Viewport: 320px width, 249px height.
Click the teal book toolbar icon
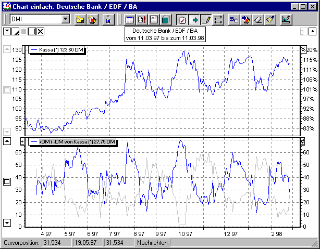pos(165,20)
